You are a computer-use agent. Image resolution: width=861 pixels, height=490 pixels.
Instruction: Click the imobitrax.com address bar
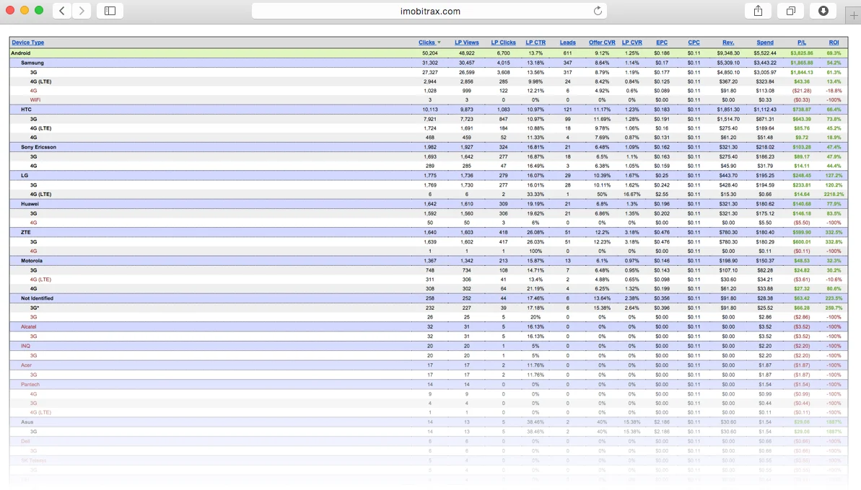click(429, 11)
